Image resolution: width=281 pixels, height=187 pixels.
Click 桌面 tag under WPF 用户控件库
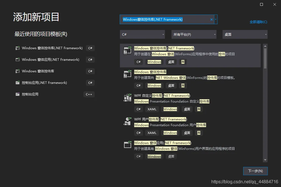[x=187, y=133]
